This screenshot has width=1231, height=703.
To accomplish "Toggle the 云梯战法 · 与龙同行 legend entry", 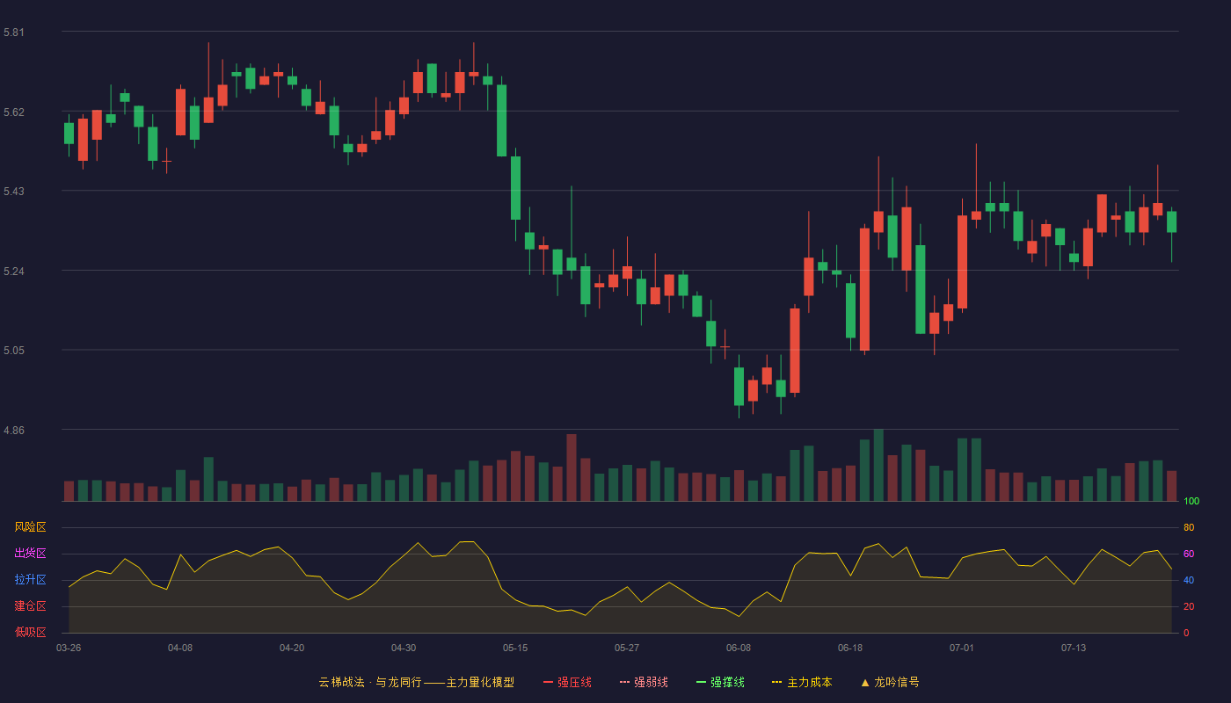I will tap(416, 682).
